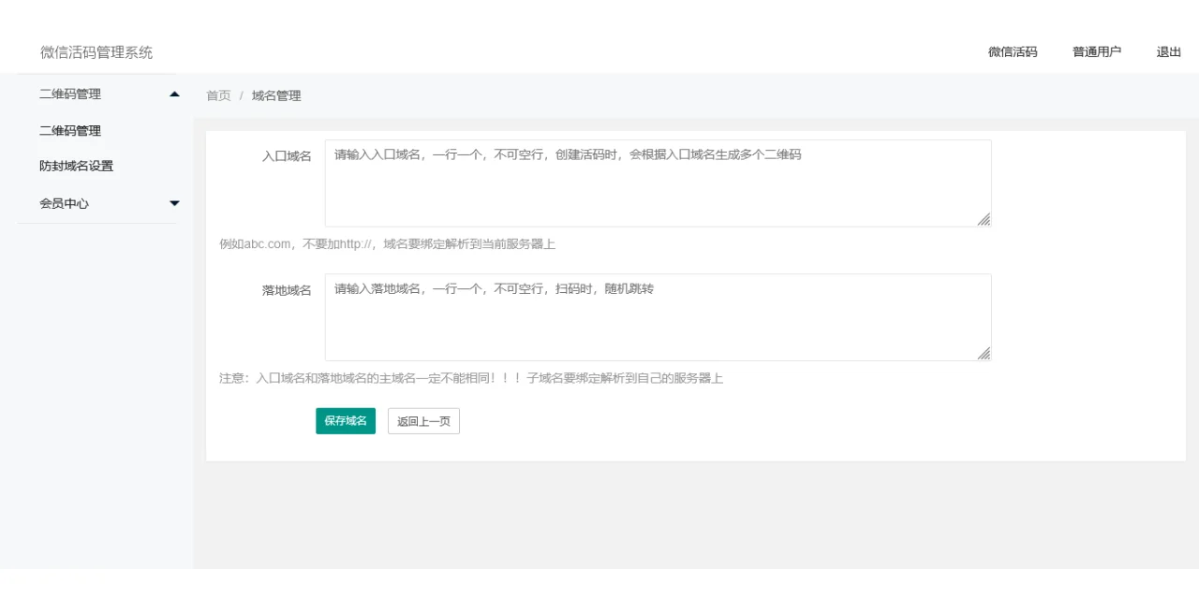Click the resize handle of 入口域名 textarea
The width and height of the screenshot is (1199, 599).
tap(984, 220)
